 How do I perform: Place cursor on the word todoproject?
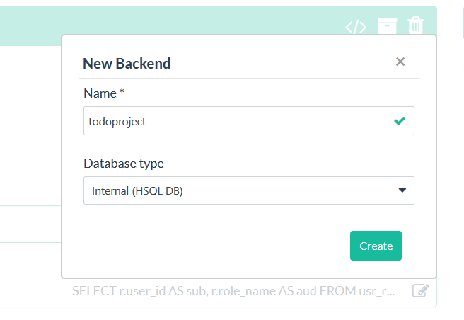[117, 122]
